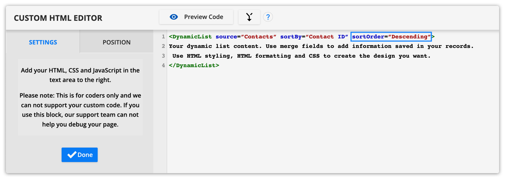This screenshot has height=179, width=505.
Task: Open help via the question mark icon
Action: pos(268,17)
